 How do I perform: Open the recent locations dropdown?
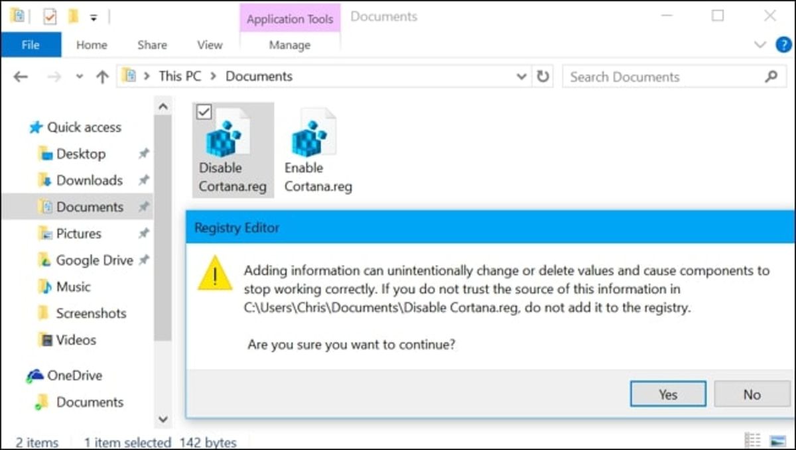click(80, 77)
